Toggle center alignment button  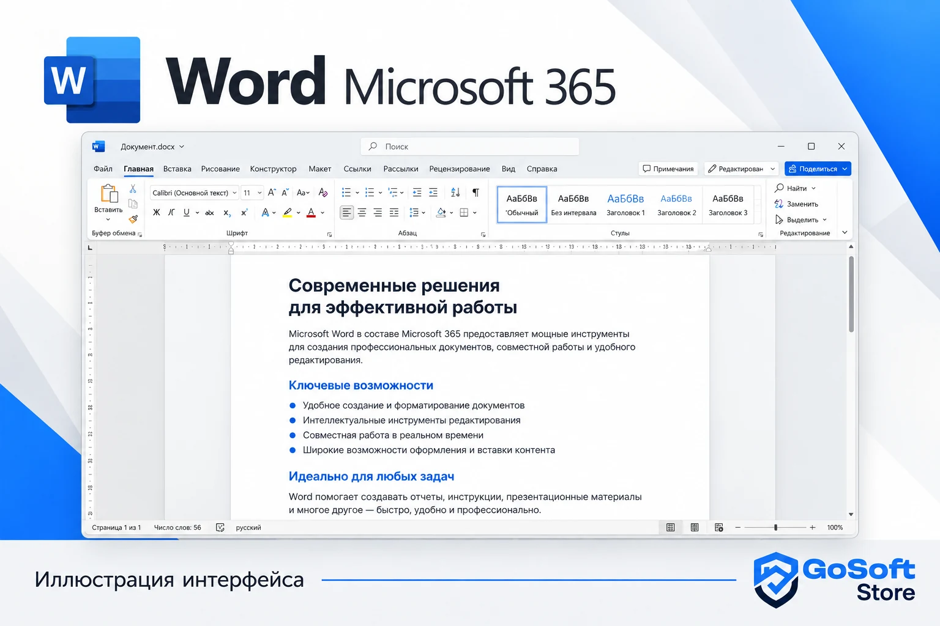362,213
